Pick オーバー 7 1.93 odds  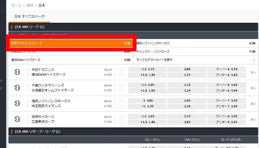226,101
